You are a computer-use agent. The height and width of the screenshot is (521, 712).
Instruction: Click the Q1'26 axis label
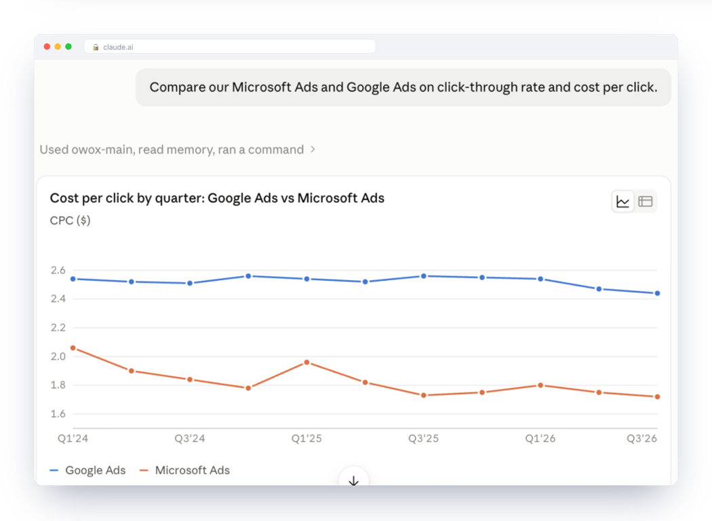point(540,438)
